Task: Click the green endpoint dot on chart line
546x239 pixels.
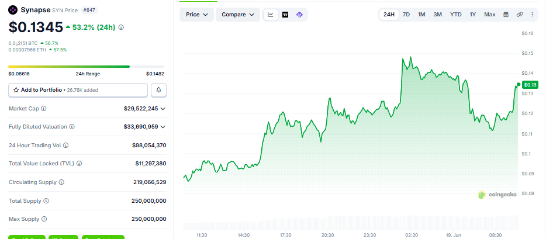Action: (519, 85)
